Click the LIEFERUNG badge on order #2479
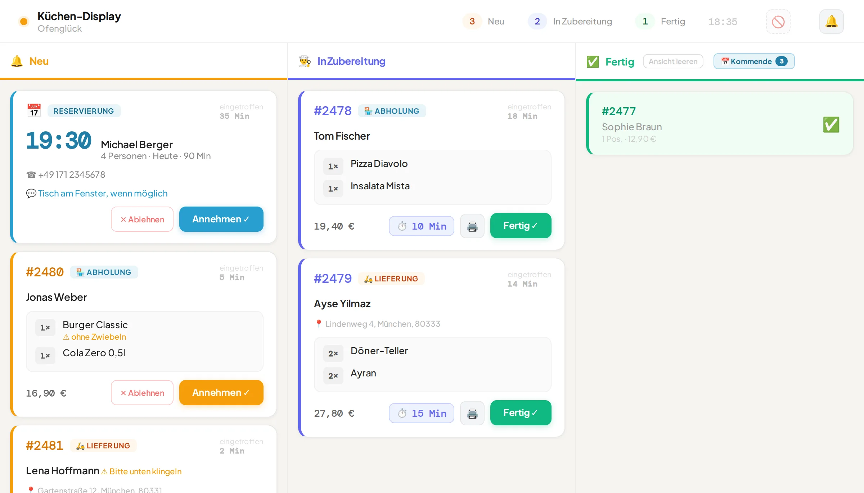The image size is (864, 493). tap(391, 279)
